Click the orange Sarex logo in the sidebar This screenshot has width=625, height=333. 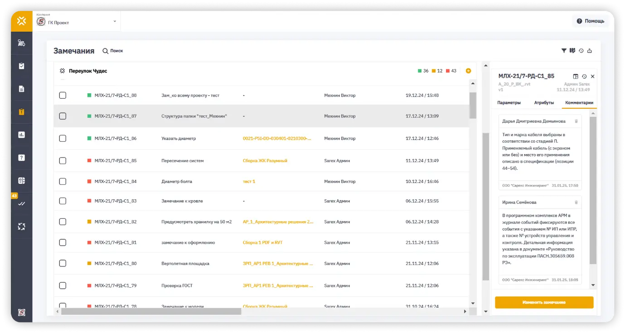(x=21, y=21)
